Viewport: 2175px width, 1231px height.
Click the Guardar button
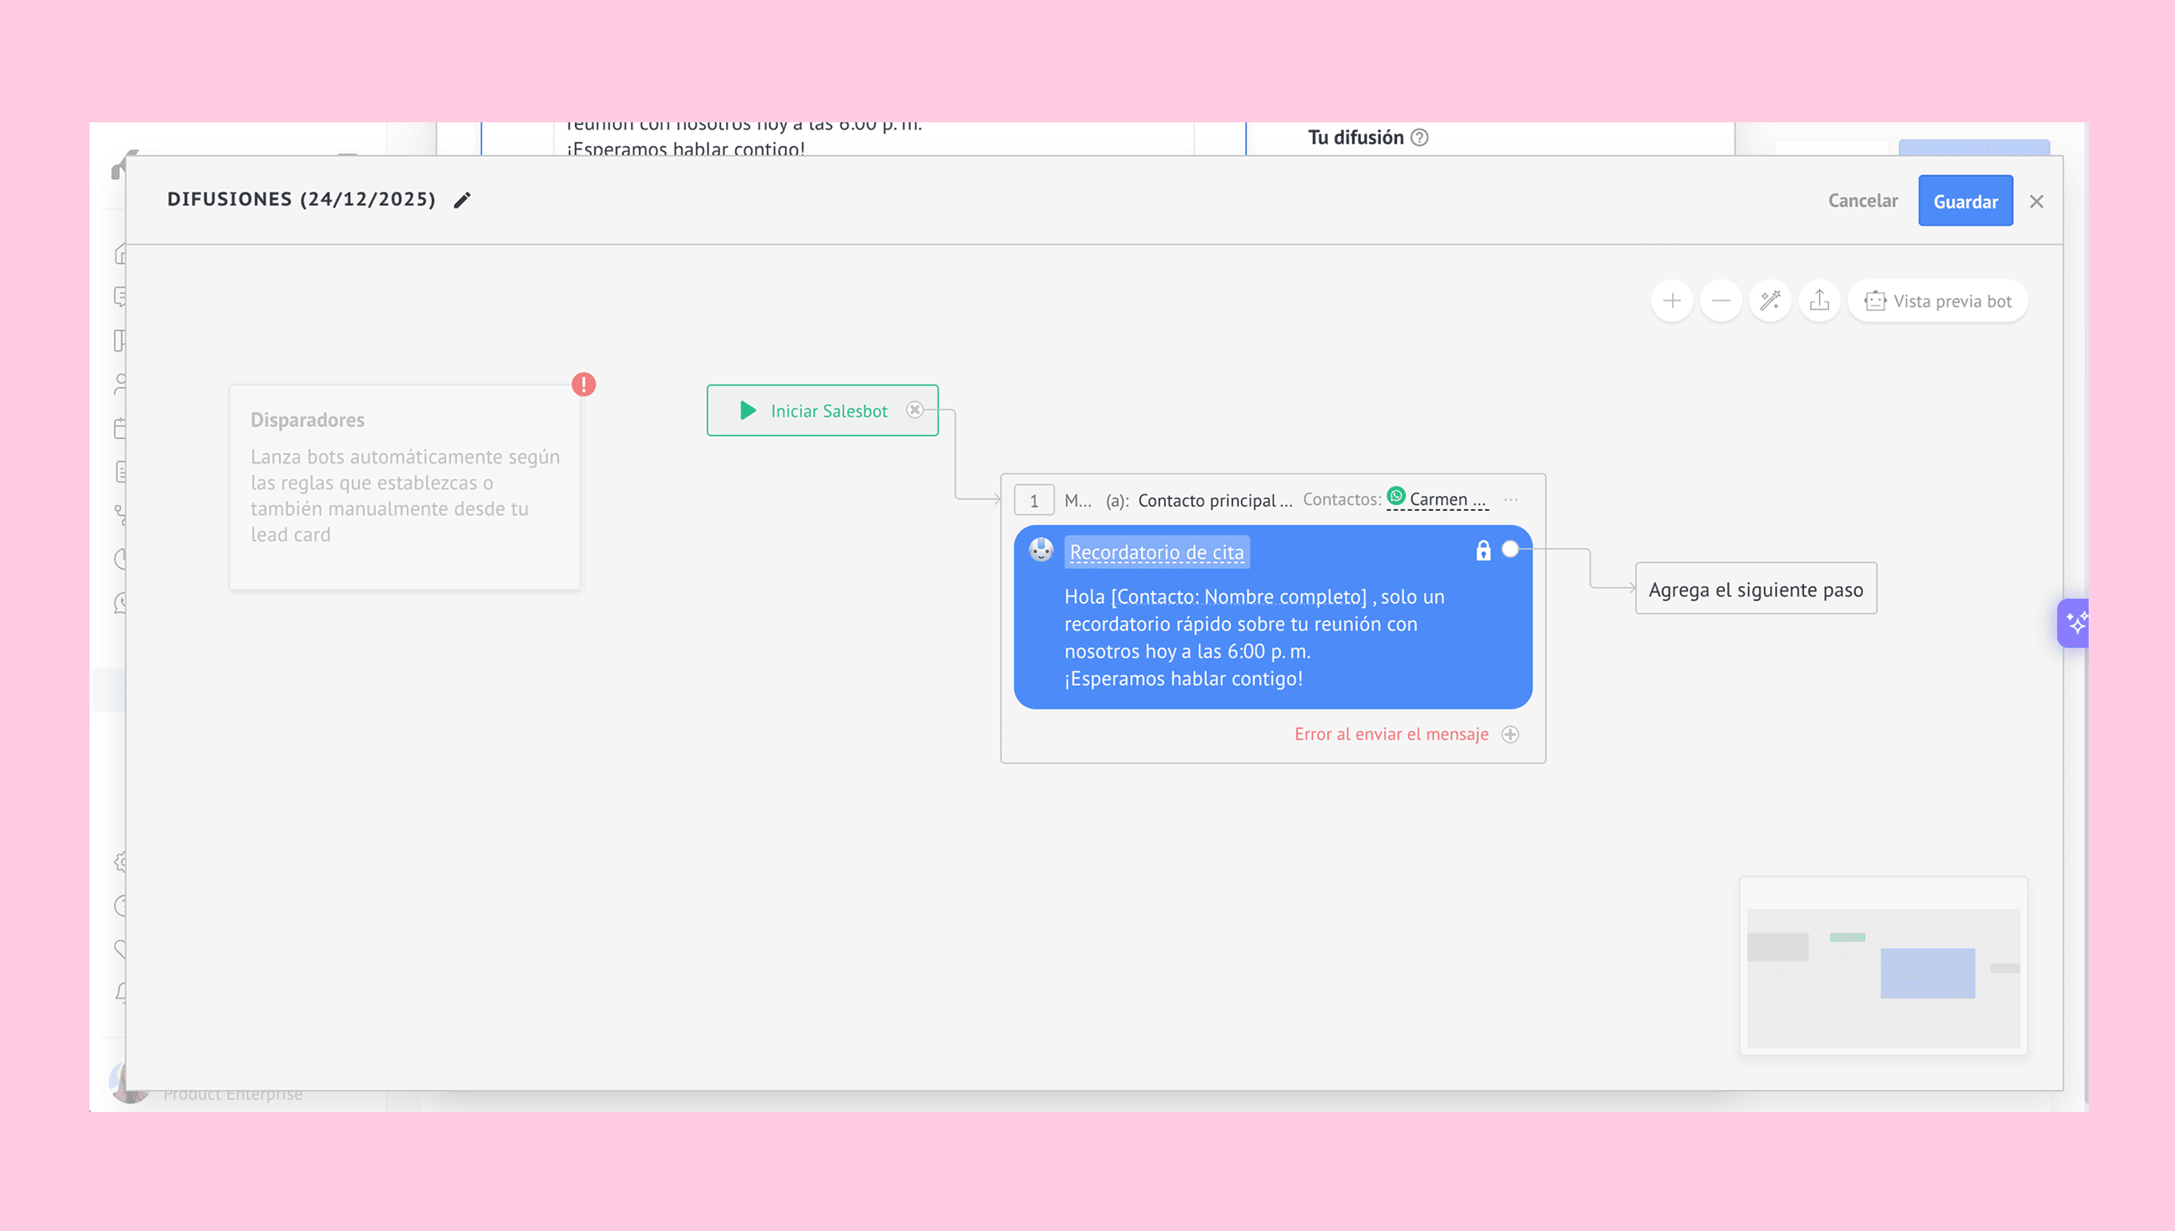click(1965, 201)
